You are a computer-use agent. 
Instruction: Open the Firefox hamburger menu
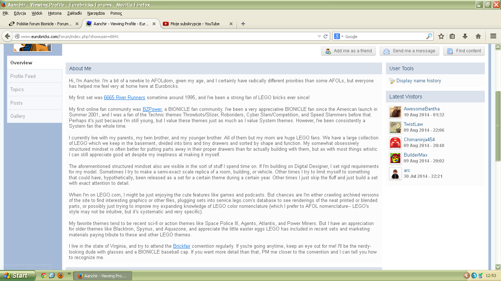click(x=493, y=36)
